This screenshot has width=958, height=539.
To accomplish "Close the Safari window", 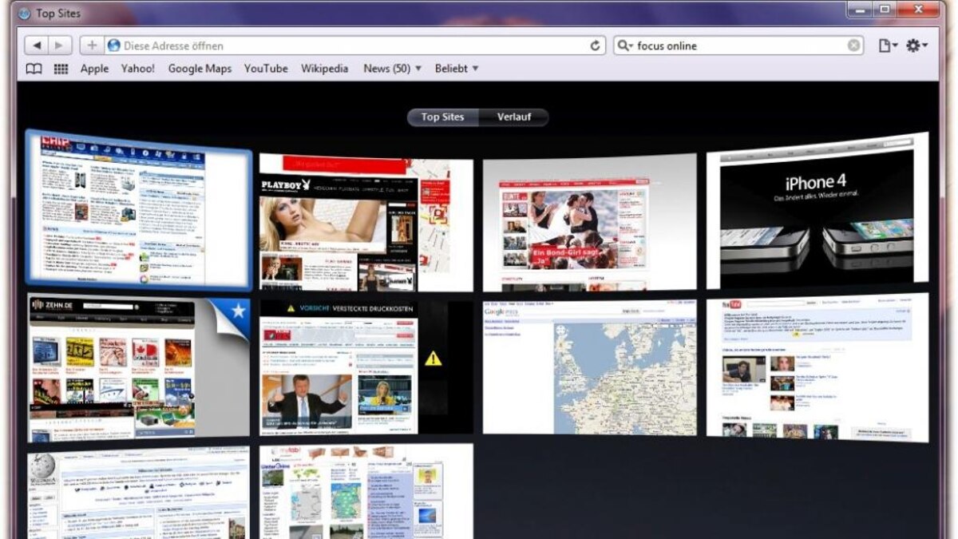I will 918,9.
